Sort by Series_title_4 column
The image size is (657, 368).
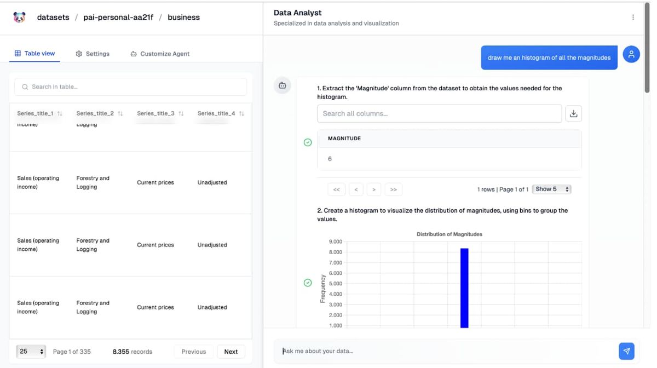coord(241,114)
